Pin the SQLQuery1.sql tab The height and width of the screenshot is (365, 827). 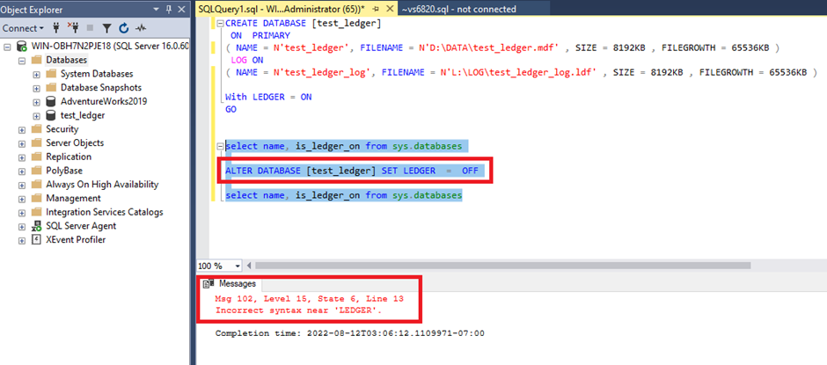pos(376,9)
